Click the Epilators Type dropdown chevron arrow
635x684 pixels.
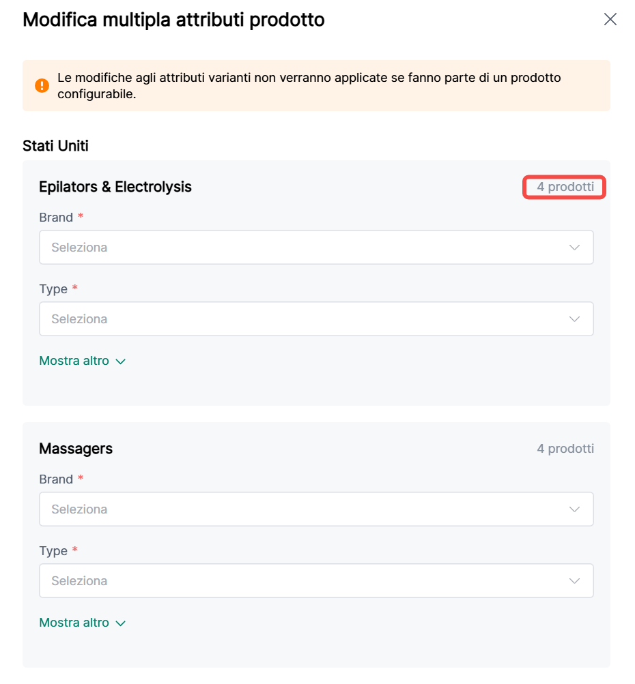tap(574, 319)
